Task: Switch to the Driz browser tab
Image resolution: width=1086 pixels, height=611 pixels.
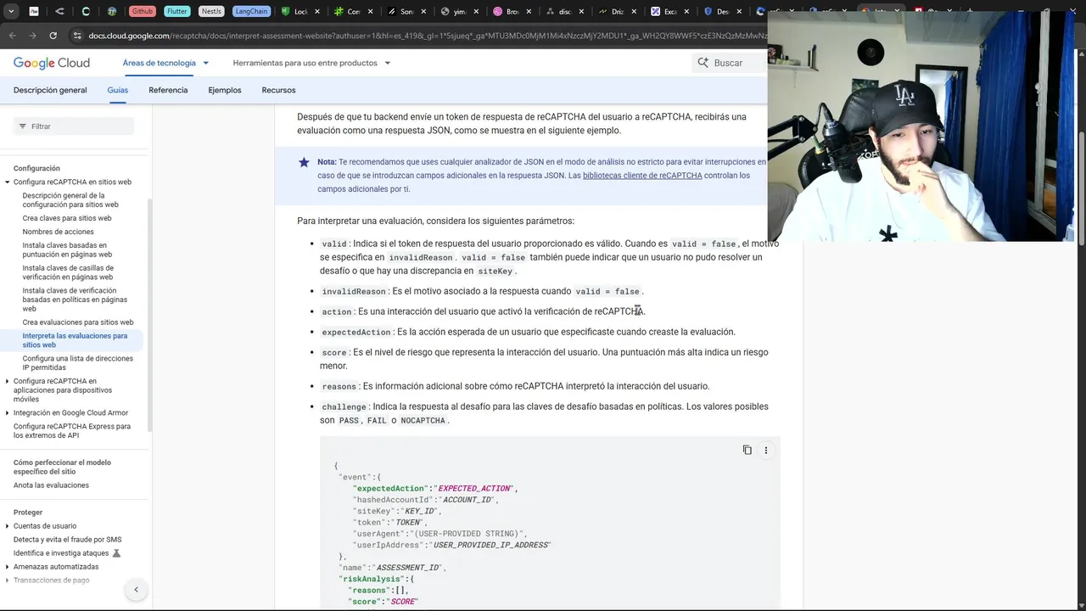Action: click(617, 12)
